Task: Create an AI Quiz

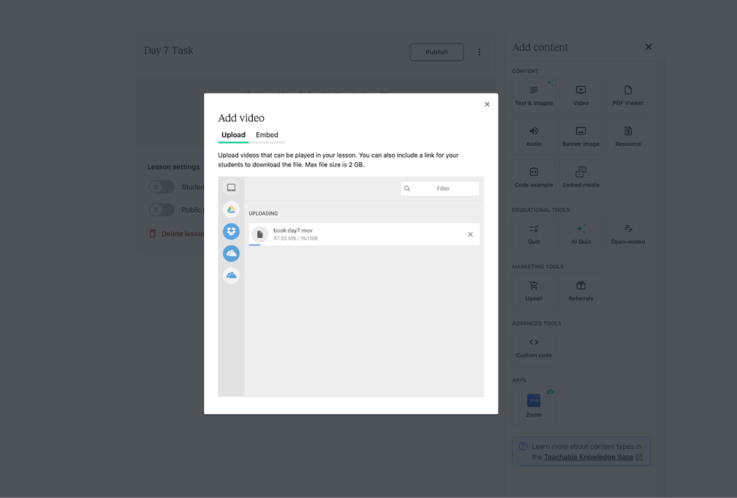Action: [x=581, y=234]
